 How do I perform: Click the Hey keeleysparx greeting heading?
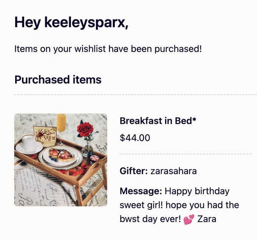pos(71,22)
